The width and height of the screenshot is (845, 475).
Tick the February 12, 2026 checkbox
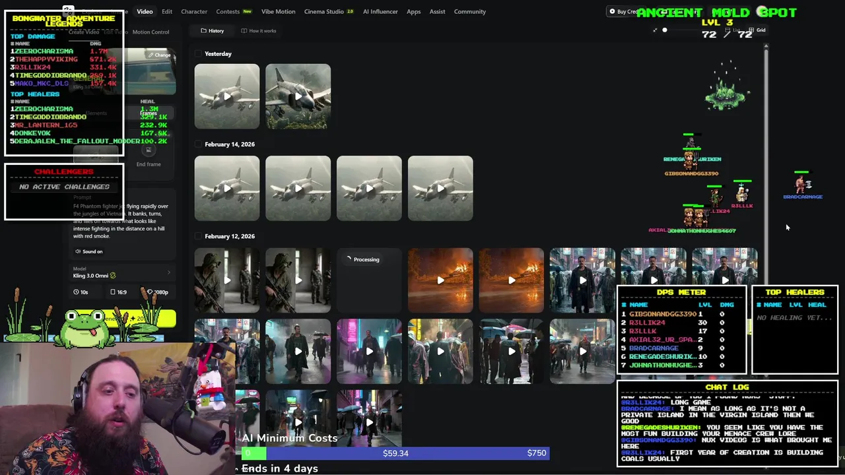(x=198, y=236)
